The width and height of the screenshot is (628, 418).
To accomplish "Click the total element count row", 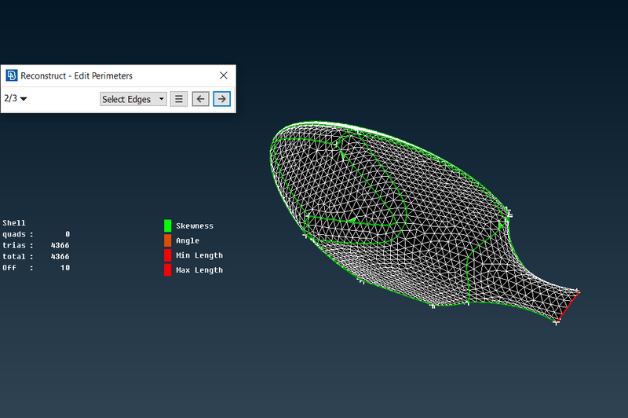I will coord(36,256).
